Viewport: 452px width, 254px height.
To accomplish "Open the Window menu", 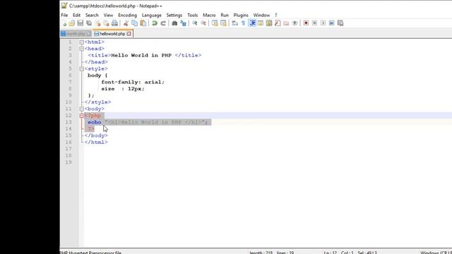I will pyautogui.click(x=261, y=15).
